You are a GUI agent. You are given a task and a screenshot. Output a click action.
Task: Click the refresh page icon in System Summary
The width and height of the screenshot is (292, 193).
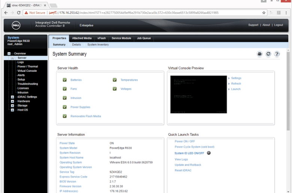(x=268, y=54)
